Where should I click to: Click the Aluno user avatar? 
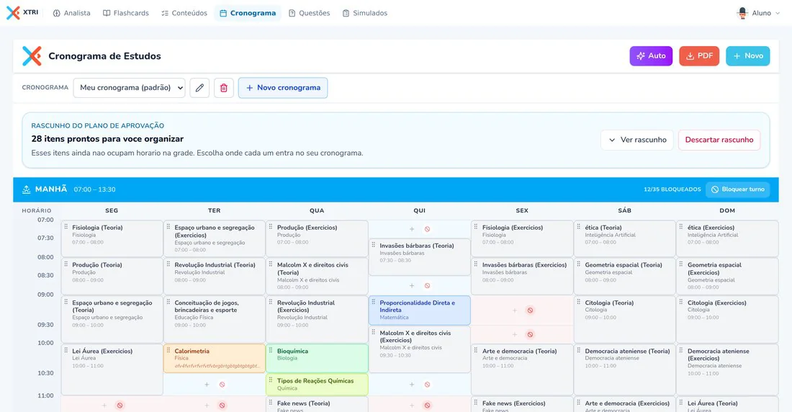tap(742, 13)
